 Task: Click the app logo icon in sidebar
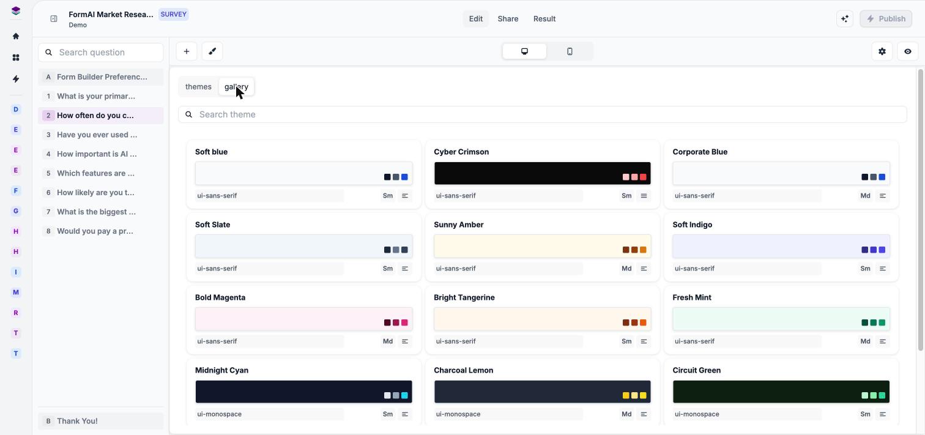pyautogui.click(x=16, y=11)
